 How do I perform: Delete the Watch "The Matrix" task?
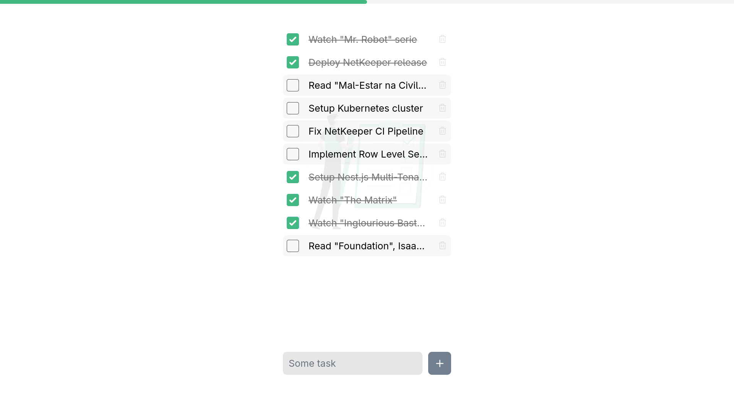tap(442, 200)
